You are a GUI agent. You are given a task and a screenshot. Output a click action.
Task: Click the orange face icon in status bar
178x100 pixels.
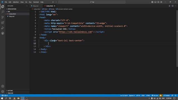[x=160, y=96]
